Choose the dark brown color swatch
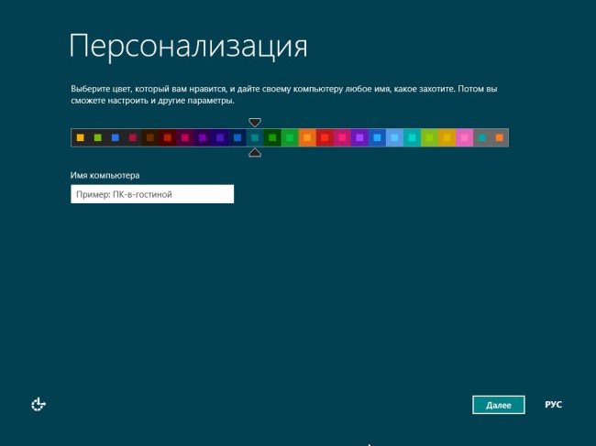Screen dimensions: 596x446 tap(150, 137)
